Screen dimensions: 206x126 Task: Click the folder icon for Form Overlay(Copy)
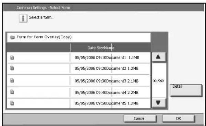(x=12, y=37)
